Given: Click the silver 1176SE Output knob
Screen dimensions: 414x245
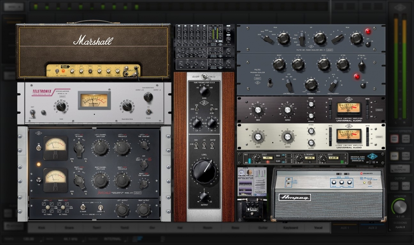Looking at the screenshot, I should point(287,137).
